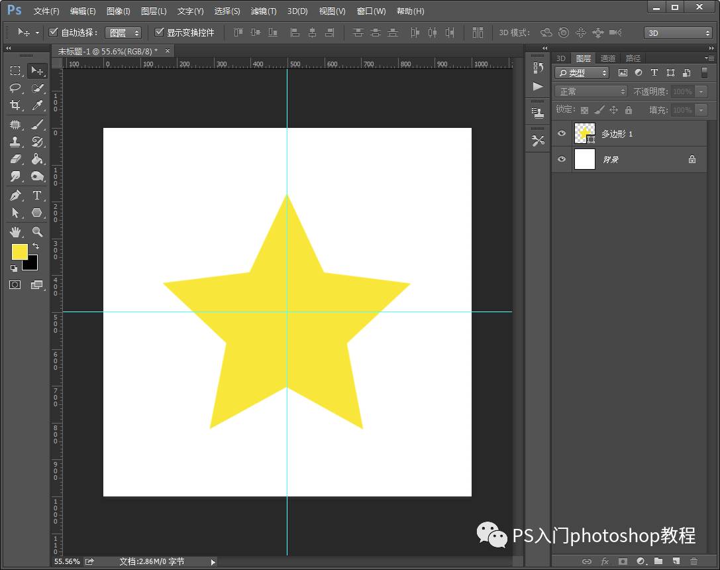The height and width of the screenshot is (570, 720).
Task: Select the Quick Selection tool
Action: coord(37,88)
